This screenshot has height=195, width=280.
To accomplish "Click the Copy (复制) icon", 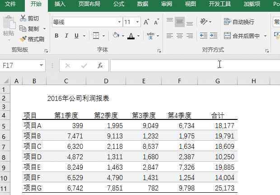I will [23, 29].
